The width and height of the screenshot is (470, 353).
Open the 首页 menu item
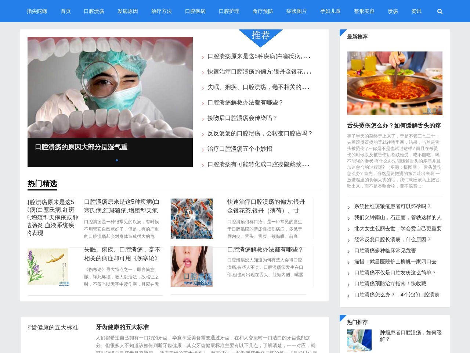[x=65, y=11]
